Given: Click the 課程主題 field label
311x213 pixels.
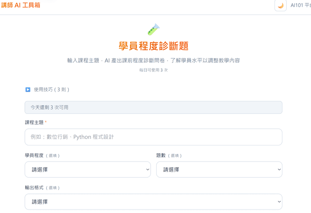Looking at the screenshot, I should [34, 122].
